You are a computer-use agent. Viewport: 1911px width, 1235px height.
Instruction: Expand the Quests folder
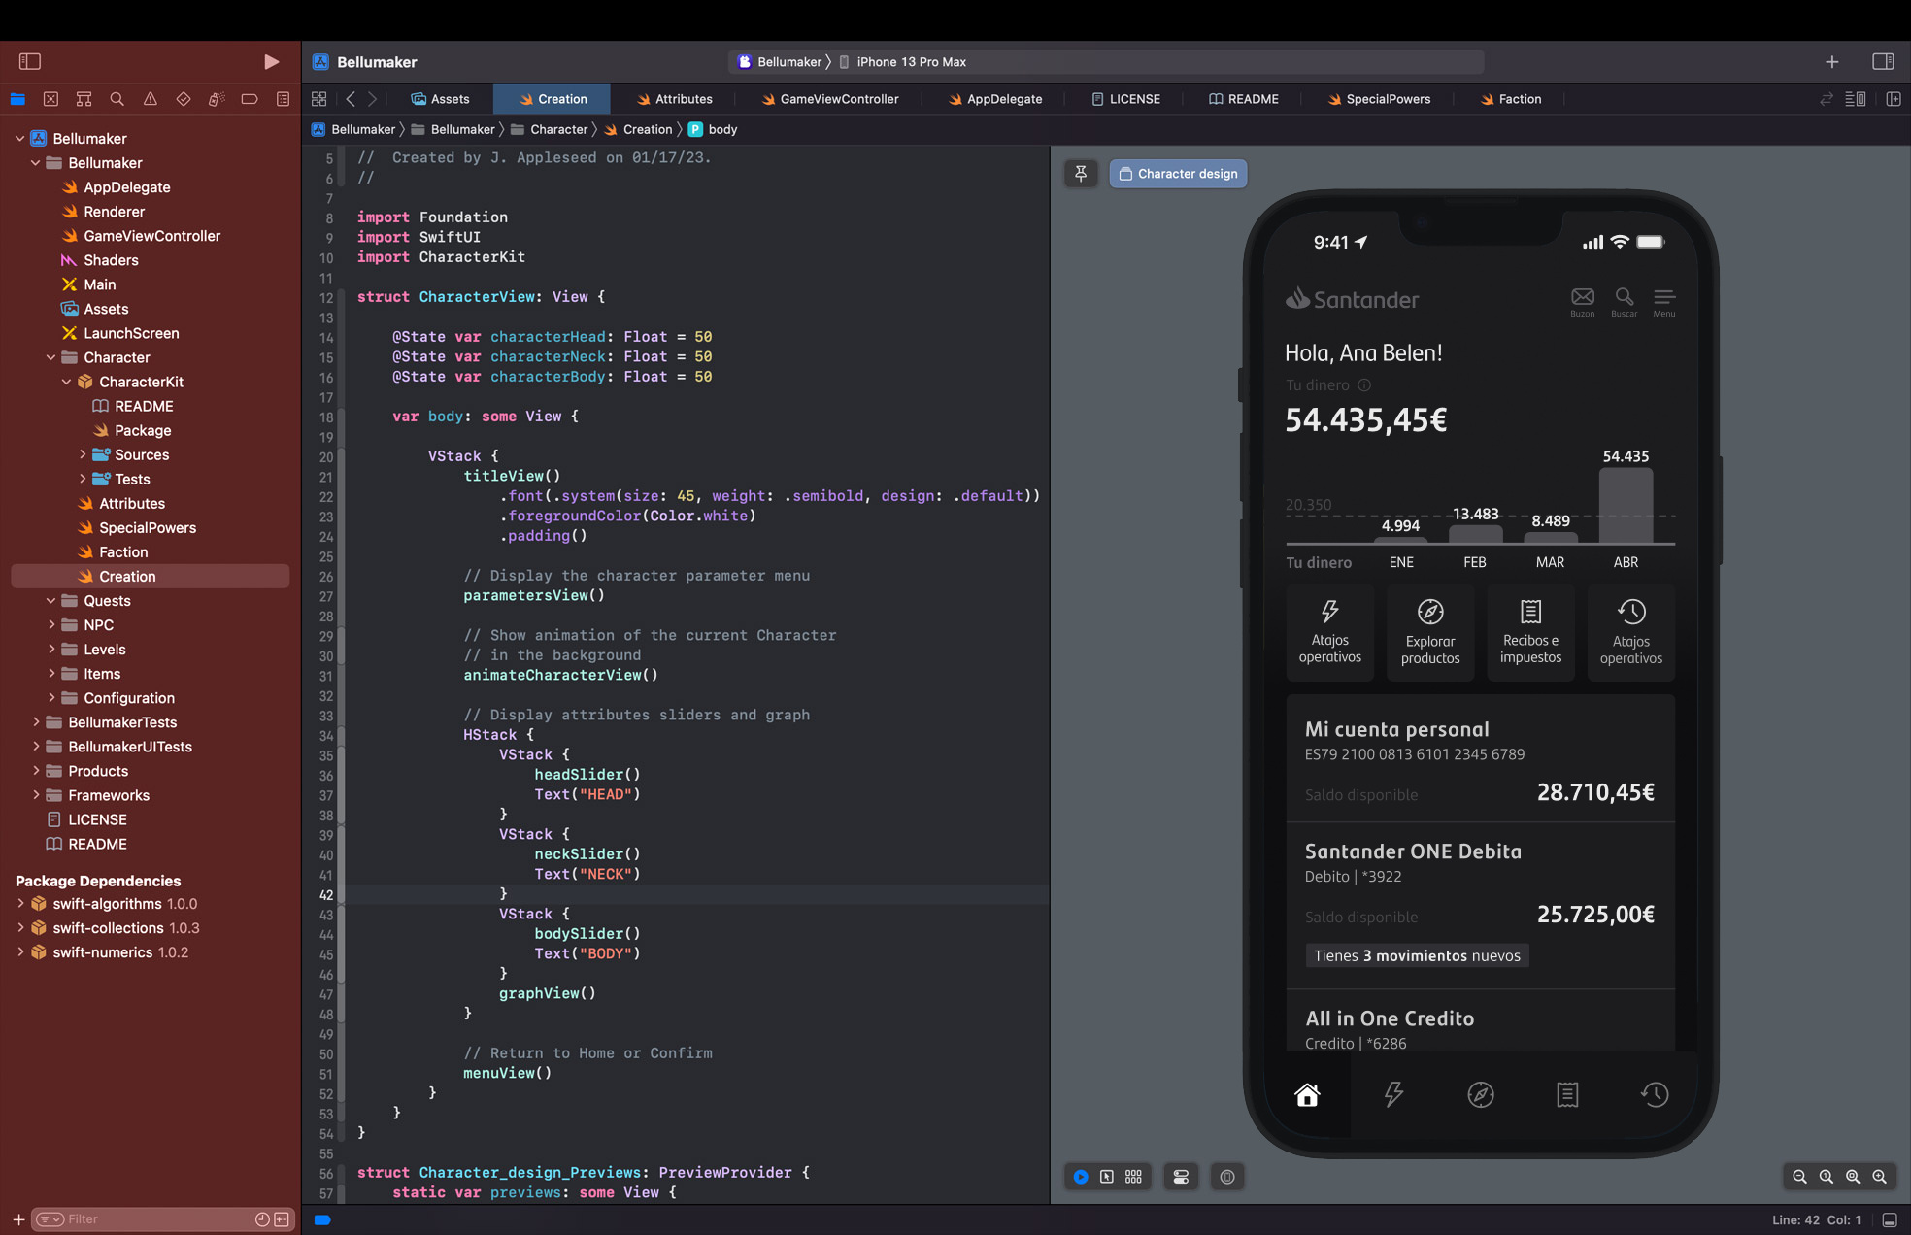[x=50, y=601]
